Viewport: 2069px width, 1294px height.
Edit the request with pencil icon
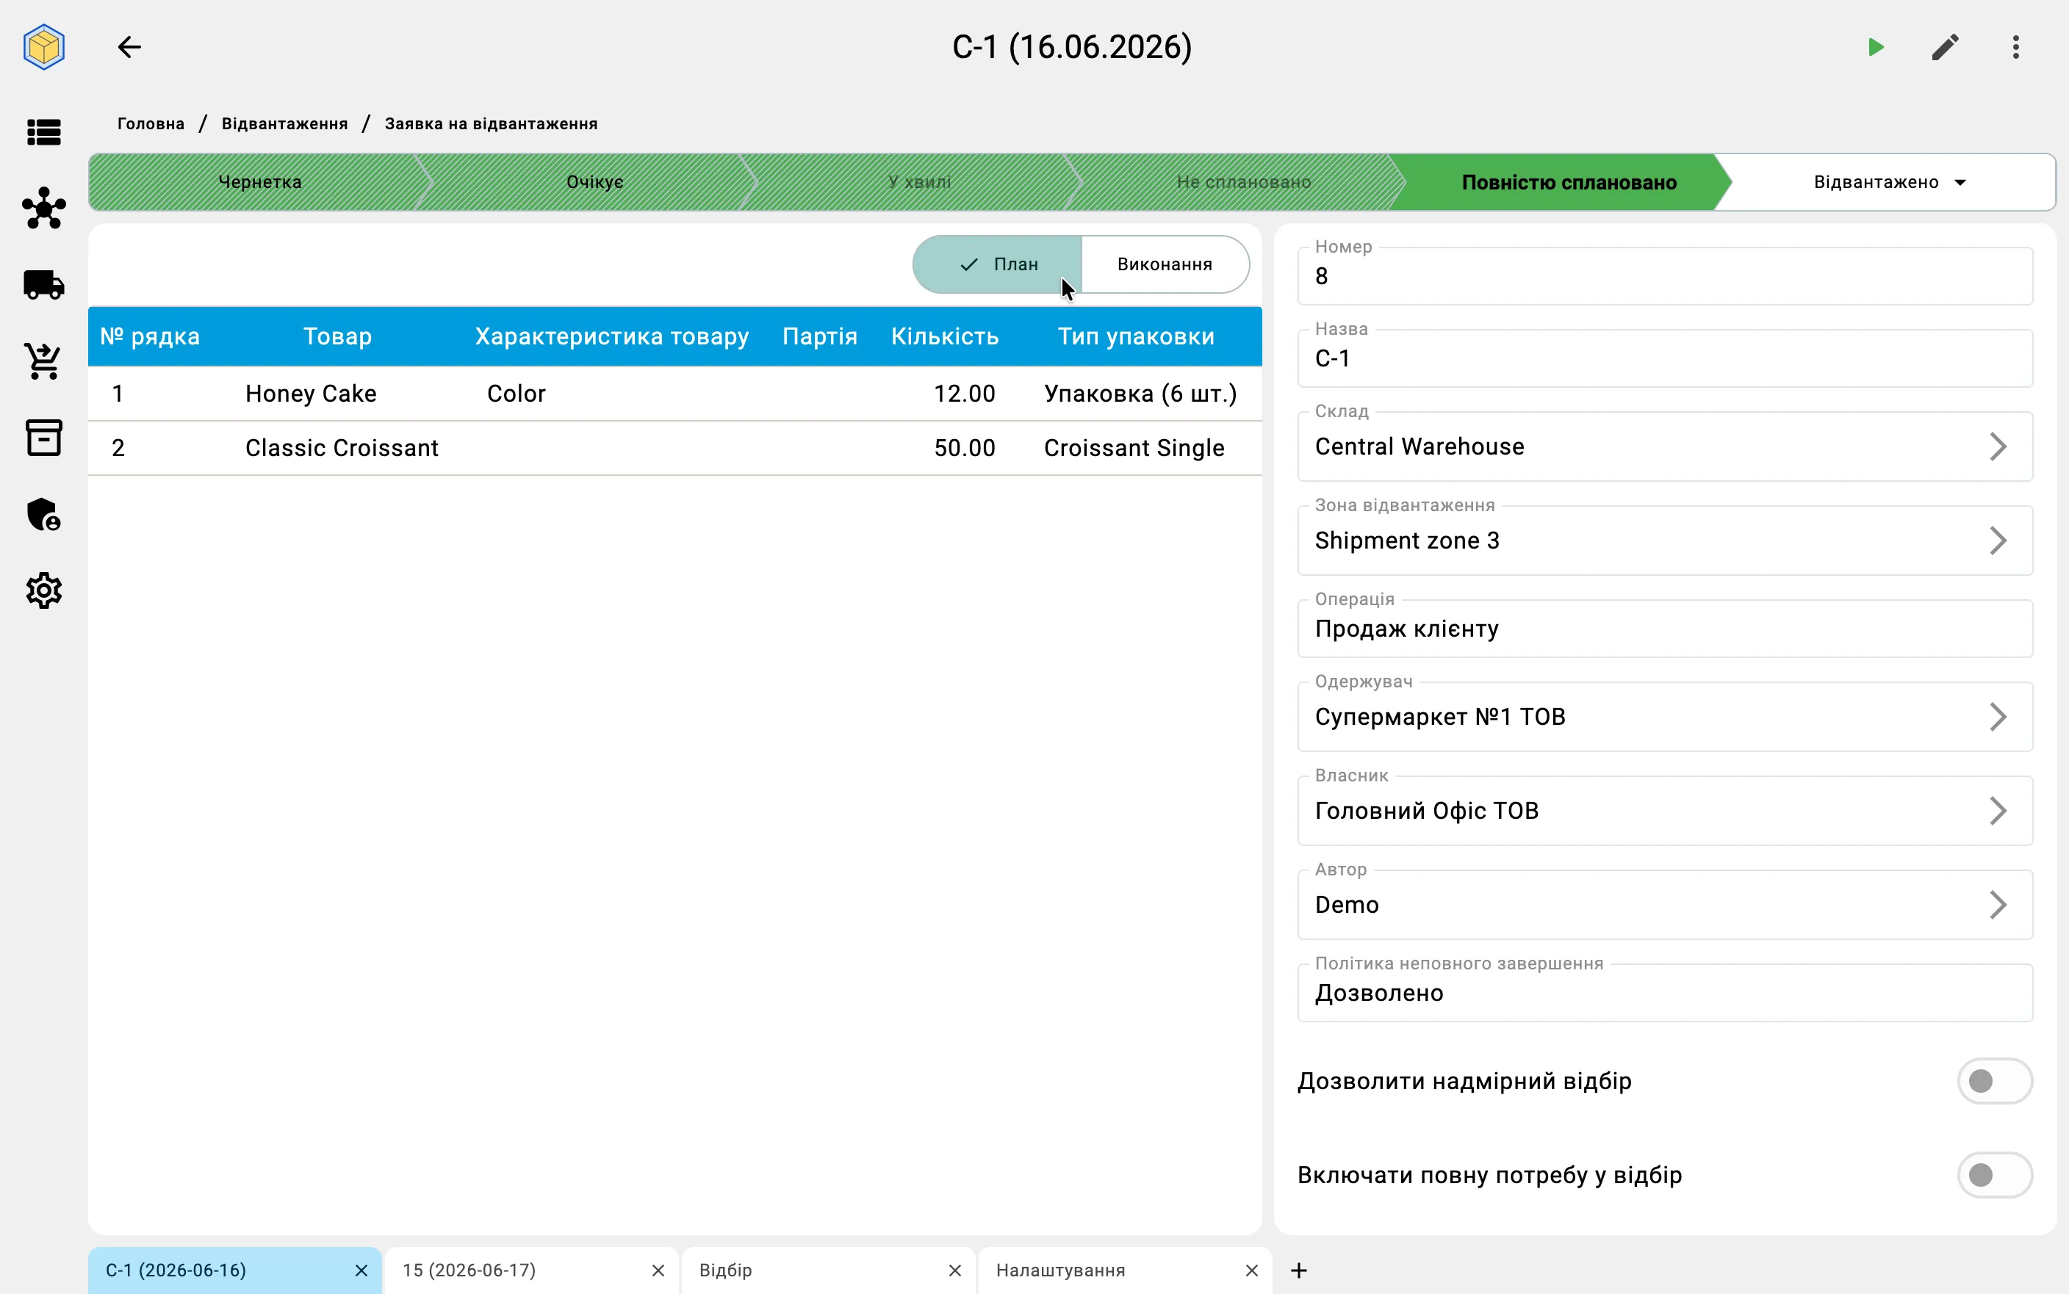point(1946,47)
